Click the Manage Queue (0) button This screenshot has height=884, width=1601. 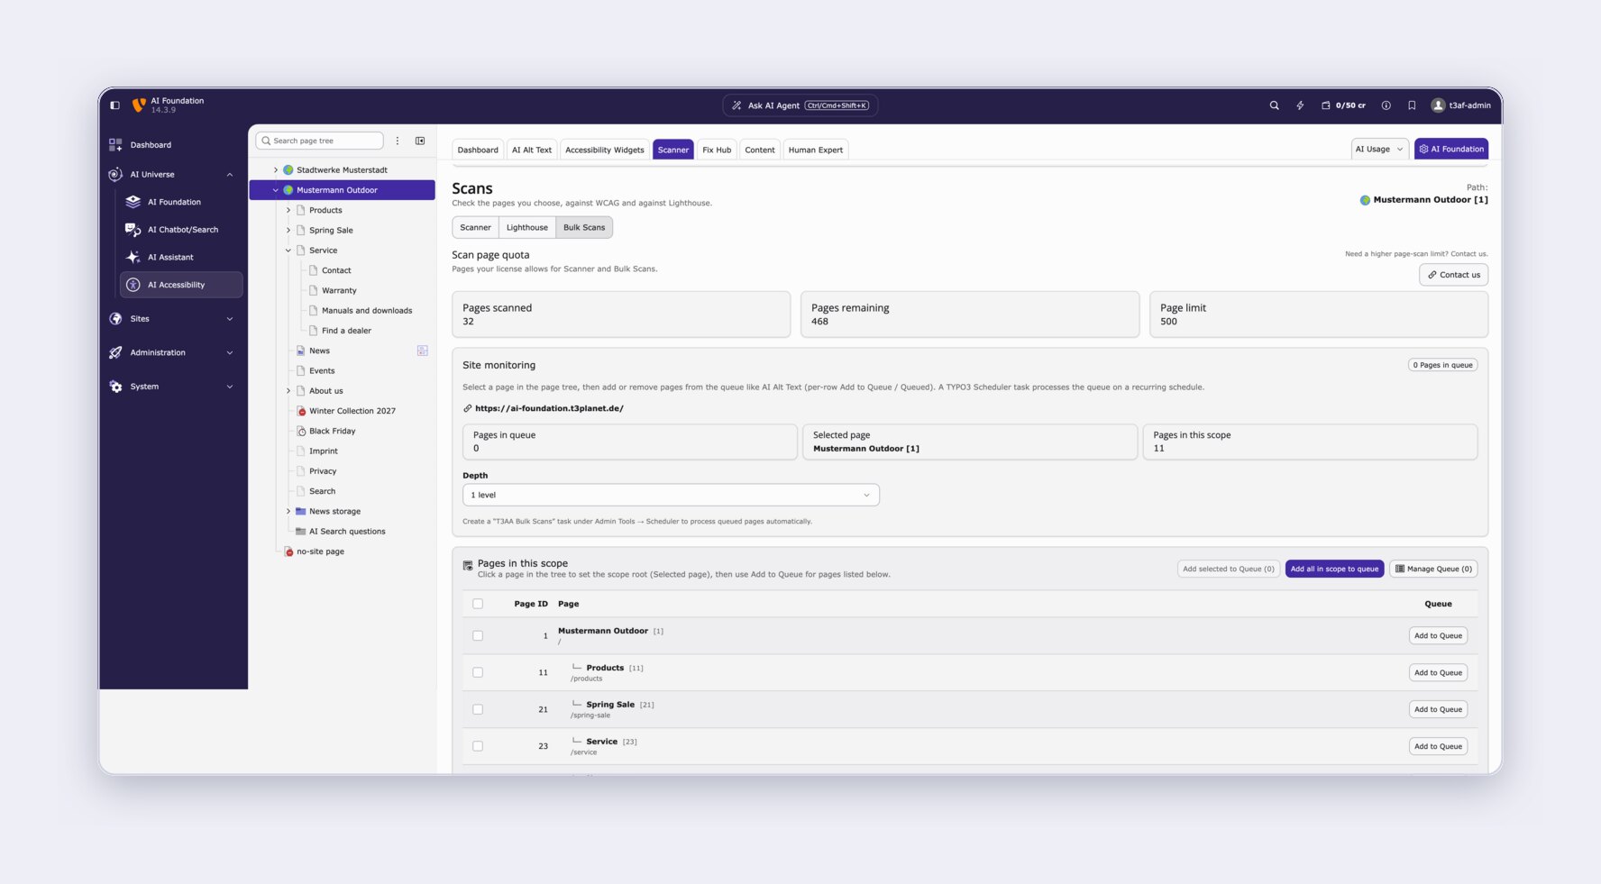pyautogui.click(x=1433, y=569)
